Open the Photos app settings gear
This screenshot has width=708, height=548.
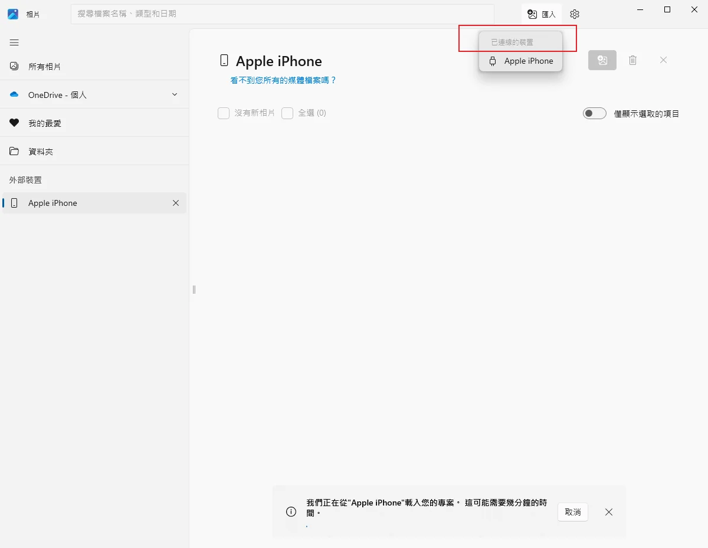pyautogui.click(x=575, y=14)
